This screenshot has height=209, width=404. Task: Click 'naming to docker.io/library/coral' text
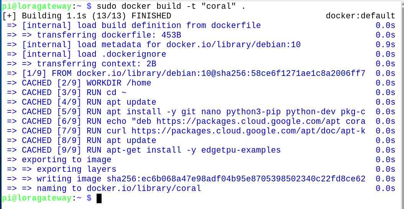coord(119,189)
